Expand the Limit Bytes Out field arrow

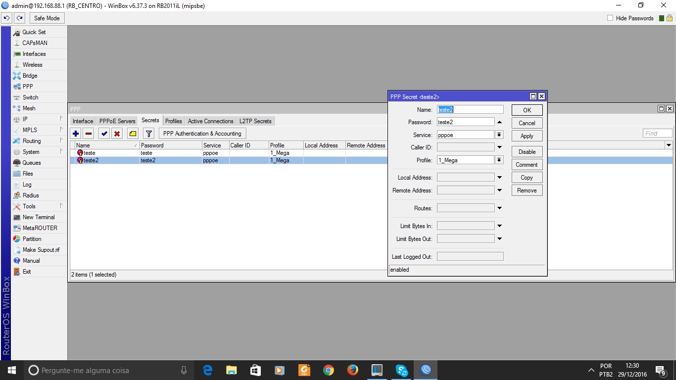tap(499, 239)
